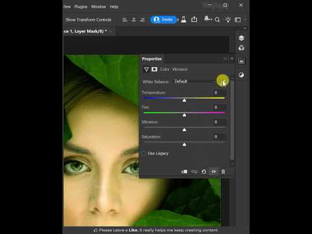
Task: Select the layer mask icon in Properties
Action: (x=154, y=70)
